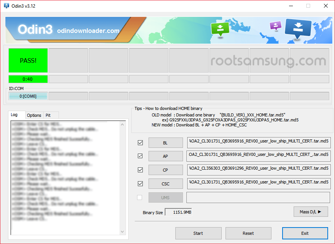Click the empty UMS file path field

(258, 197)
